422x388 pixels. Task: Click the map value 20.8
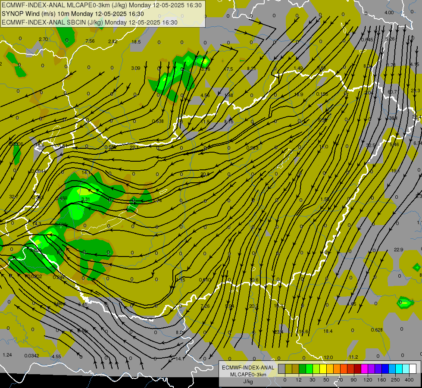pyautogui.click(x=205, y=175)
